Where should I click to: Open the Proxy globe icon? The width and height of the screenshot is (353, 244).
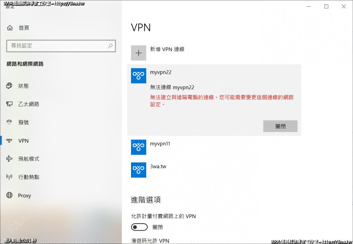[x=9, y=195]
